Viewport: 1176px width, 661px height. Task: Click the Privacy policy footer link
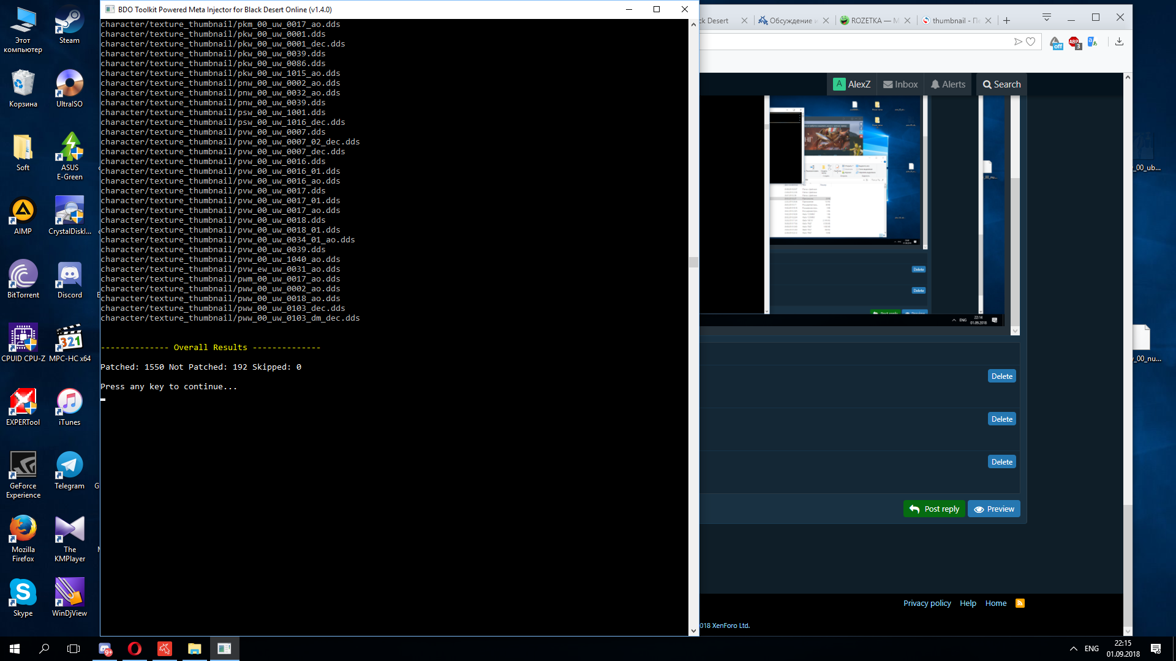point(927,603)
